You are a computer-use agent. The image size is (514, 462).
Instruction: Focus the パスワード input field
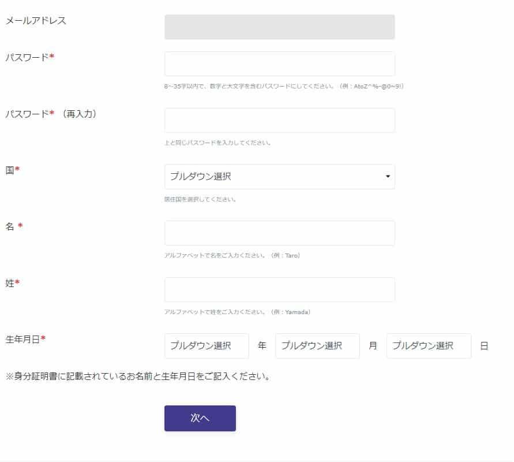click(x=279, y=64)
